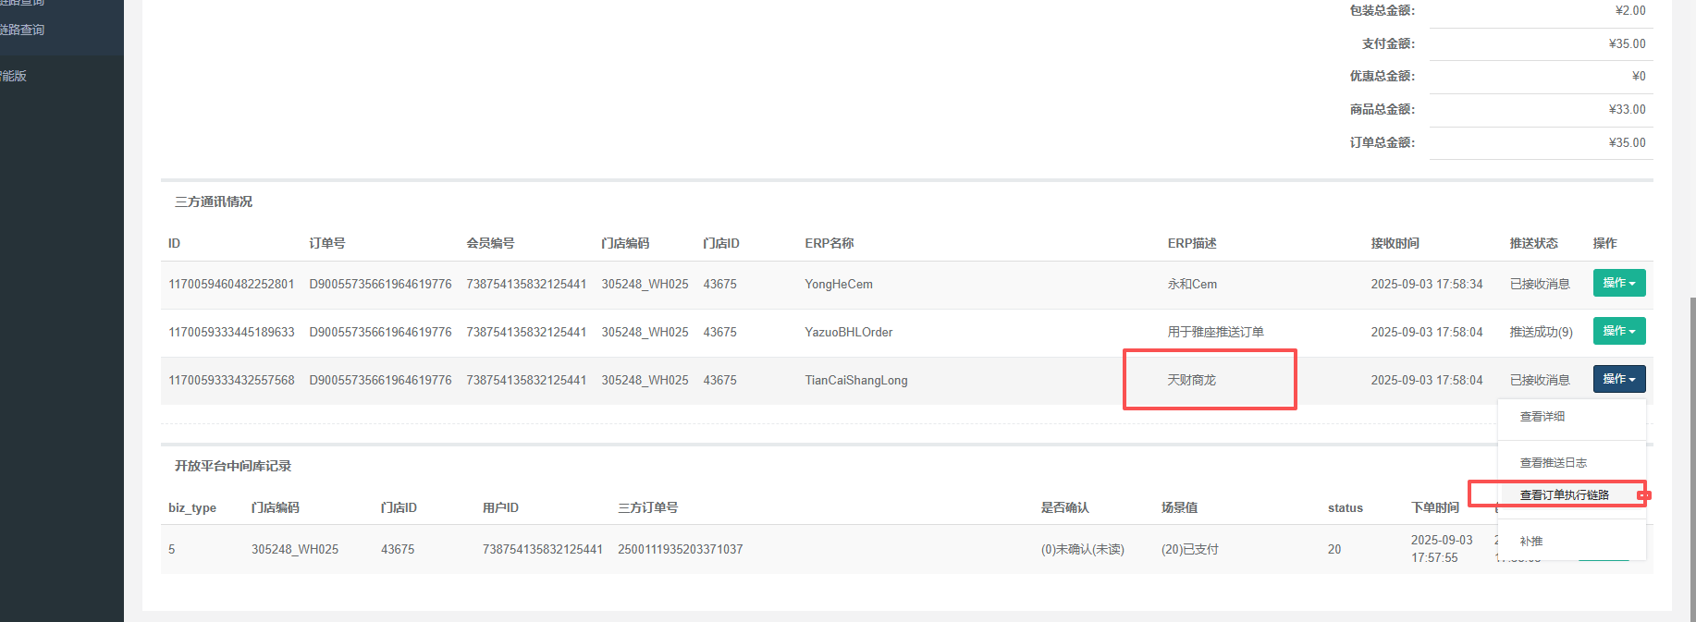Image resolution: width=1696 pixels, height=622 pixels.
Task: Click the 开放平台中间库记录 section heading
Action: [233, 466]
